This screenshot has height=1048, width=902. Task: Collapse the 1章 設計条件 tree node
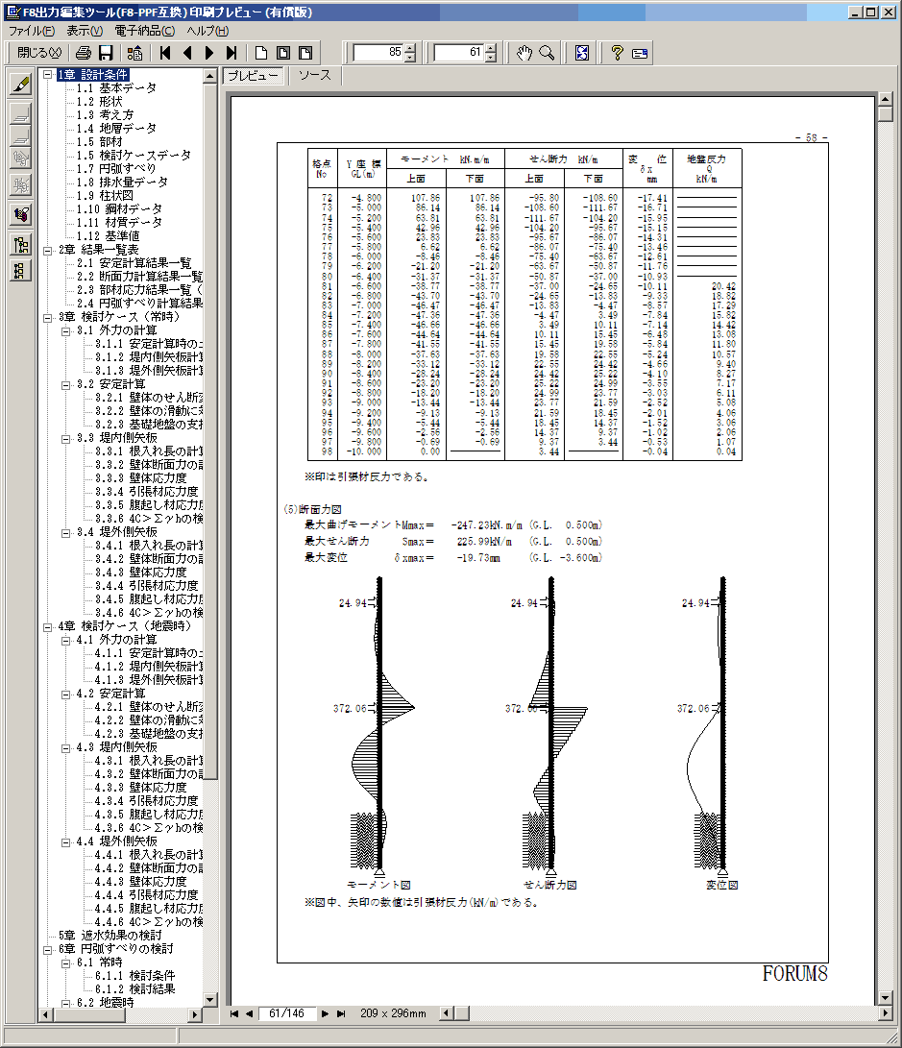[x=48, y=75]
